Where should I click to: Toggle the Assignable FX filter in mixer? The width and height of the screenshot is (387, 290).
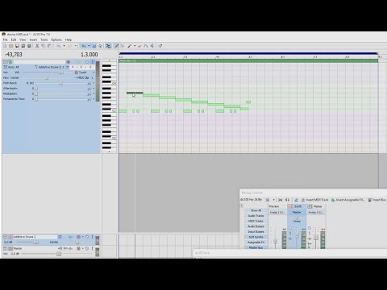[x=256, y=242]
